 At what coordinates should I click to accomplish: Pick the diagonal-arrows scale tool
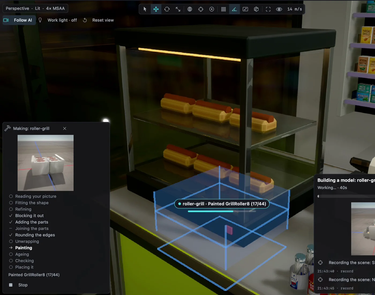pyautogui.click(x=178, y=9)
